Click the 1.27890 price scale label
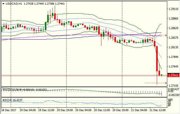Screen dimensions: 180x114 click(x=173, y=57)
